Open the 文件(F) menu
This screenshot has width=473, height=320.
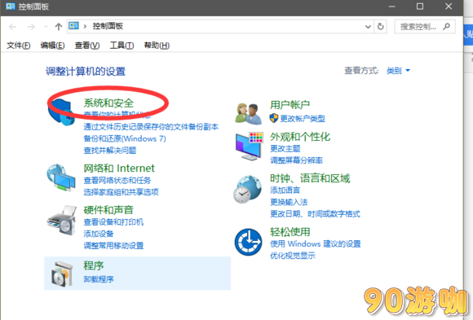pyautogui.click(x=19, y=46)
